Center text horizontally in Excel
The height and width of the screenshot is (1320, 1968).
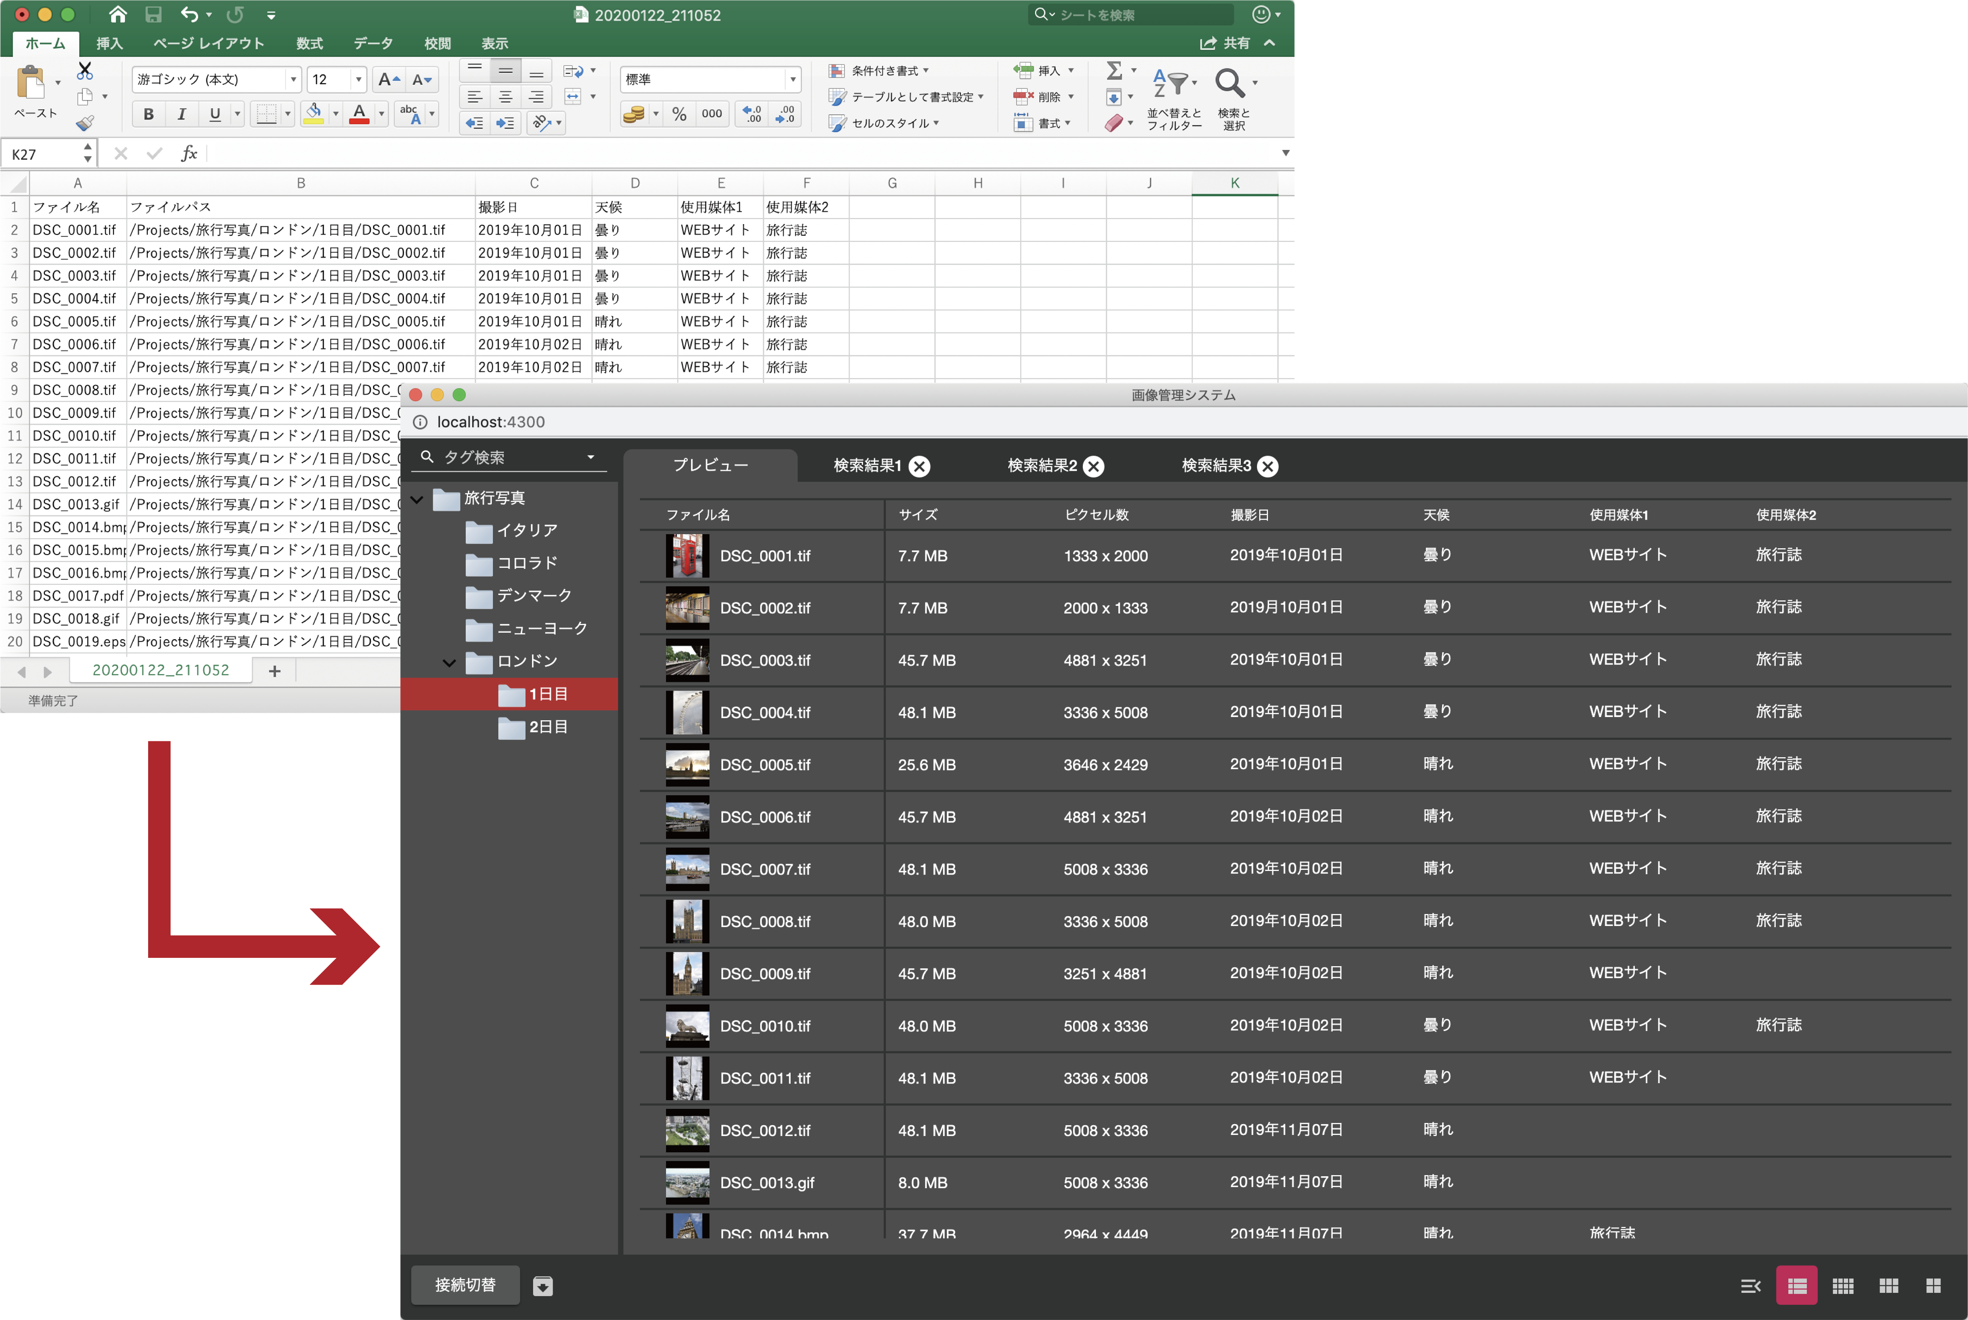pyautogui.click(x=506, y=97)
